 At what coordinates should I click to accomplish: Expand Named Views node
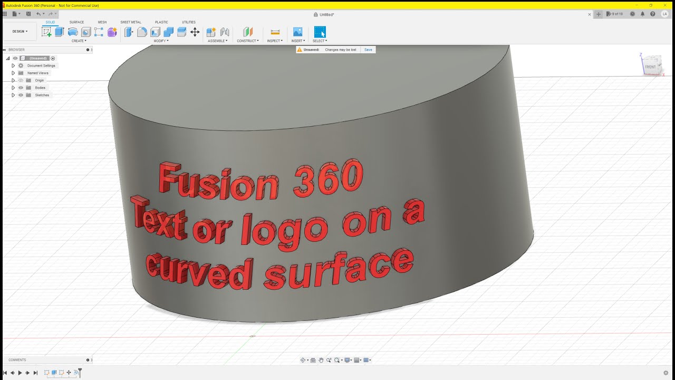(13, 73)
